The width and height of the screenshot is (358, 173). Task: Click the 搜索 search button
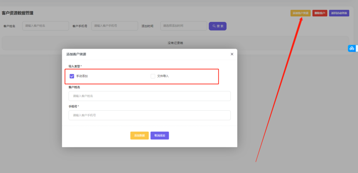(218, 26)
